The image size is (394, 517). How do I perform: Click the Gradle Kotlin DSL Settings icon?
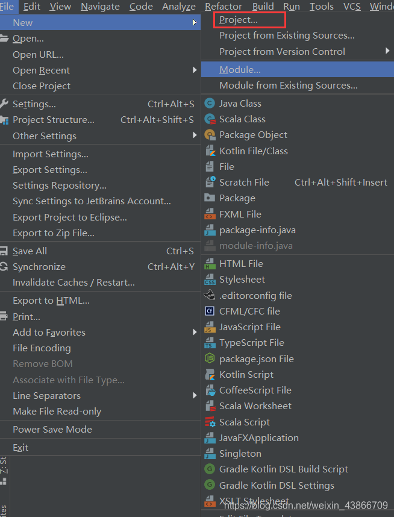(210, 484)
